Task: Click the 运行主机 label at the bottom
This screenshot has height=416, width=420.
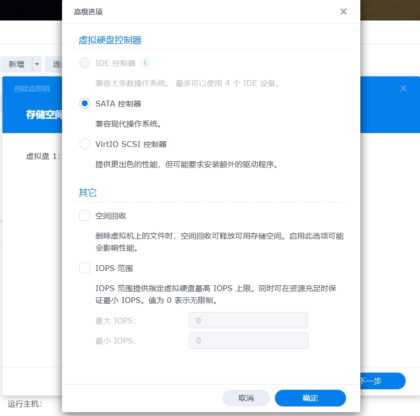Action: (25, 404)
